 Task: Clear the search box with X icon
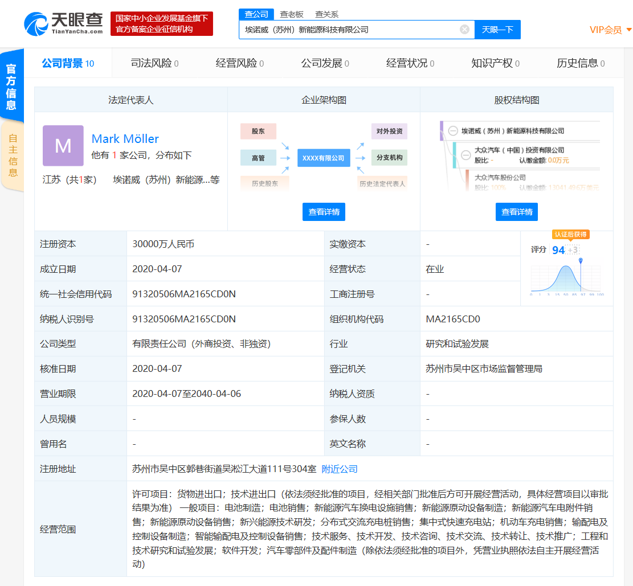464,30
